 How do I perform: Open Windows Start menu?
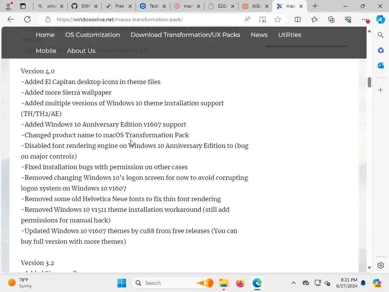click(122, 283)
